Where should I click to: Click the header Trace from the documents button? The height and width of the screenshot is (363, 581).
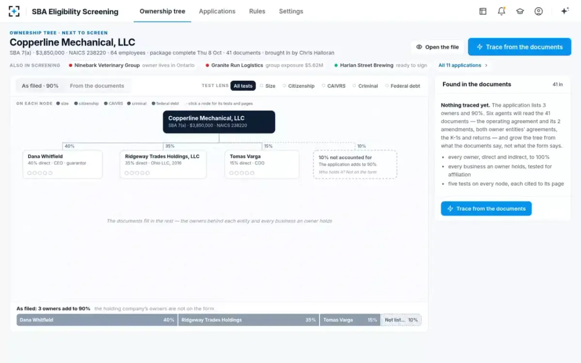520,47
